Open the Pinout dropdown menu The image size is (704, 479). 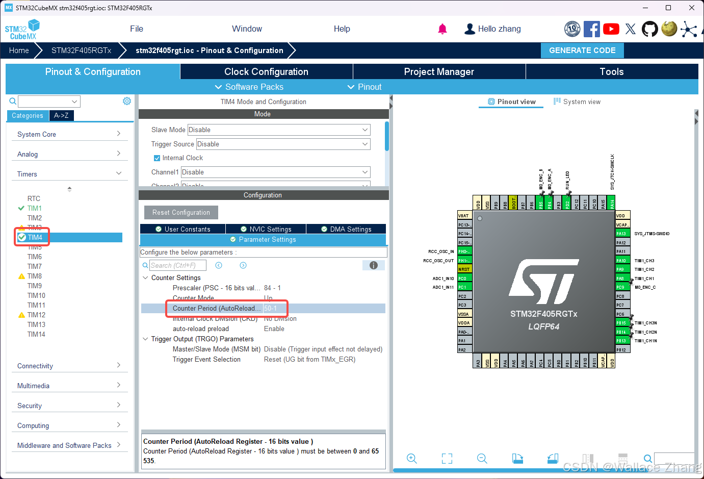[364, 87]
